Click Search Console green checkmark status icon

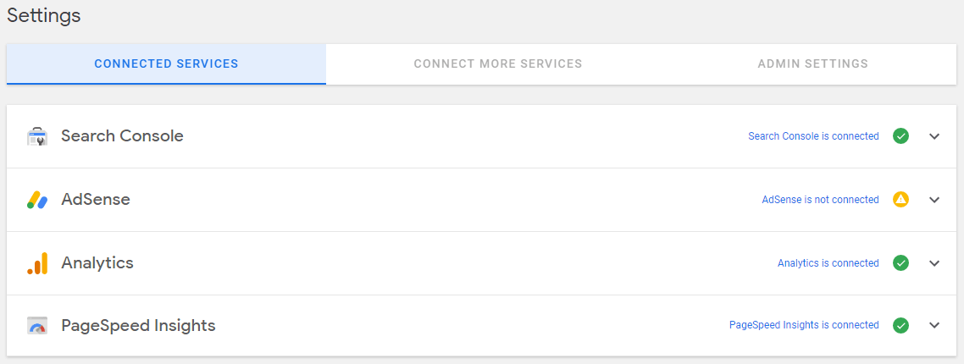[900, 136]
